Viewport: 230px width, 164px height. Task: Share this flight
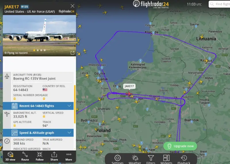pos(54,156)
